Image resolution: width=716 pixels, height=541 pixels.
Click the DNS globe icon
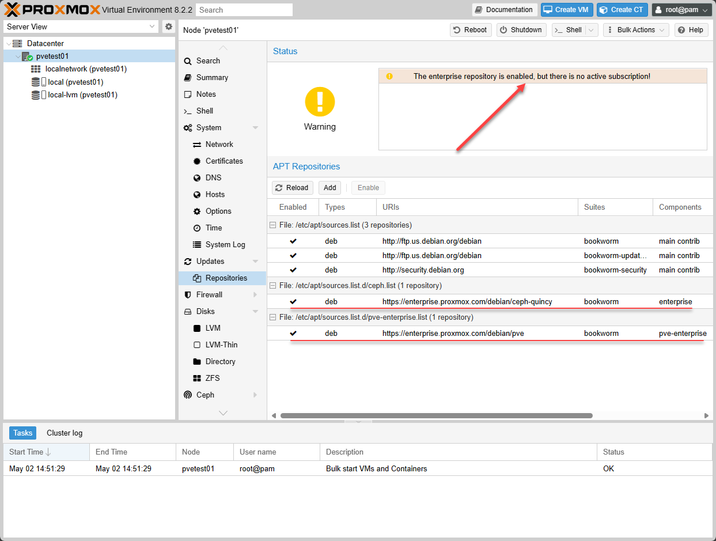pyautogui.click(x=197, y=178)
